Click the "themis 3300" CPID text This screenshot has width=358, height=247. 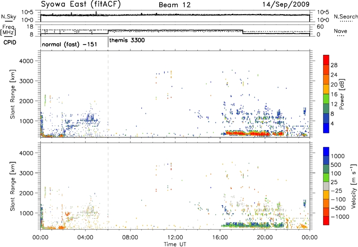[x=127, y=41]
